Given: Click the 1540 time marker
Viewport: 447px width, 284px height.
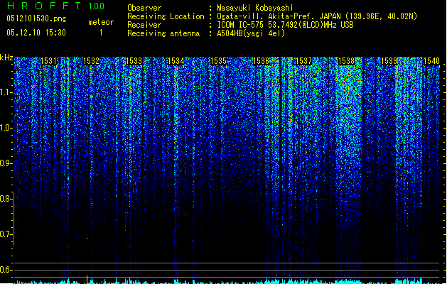Looking at the screenshot, I should pyautogui.click(x=431, y=61).
